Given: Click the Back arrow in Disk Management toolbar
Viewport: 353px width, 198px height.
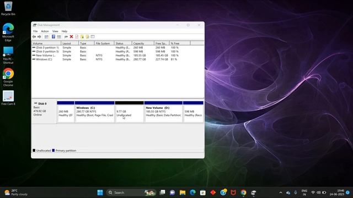Looking at the screenshot, I should click(34, 37).
